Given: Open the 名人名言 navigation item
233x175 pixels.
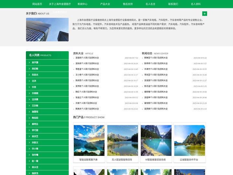Looking at the screenshot, I should (150, 4).
